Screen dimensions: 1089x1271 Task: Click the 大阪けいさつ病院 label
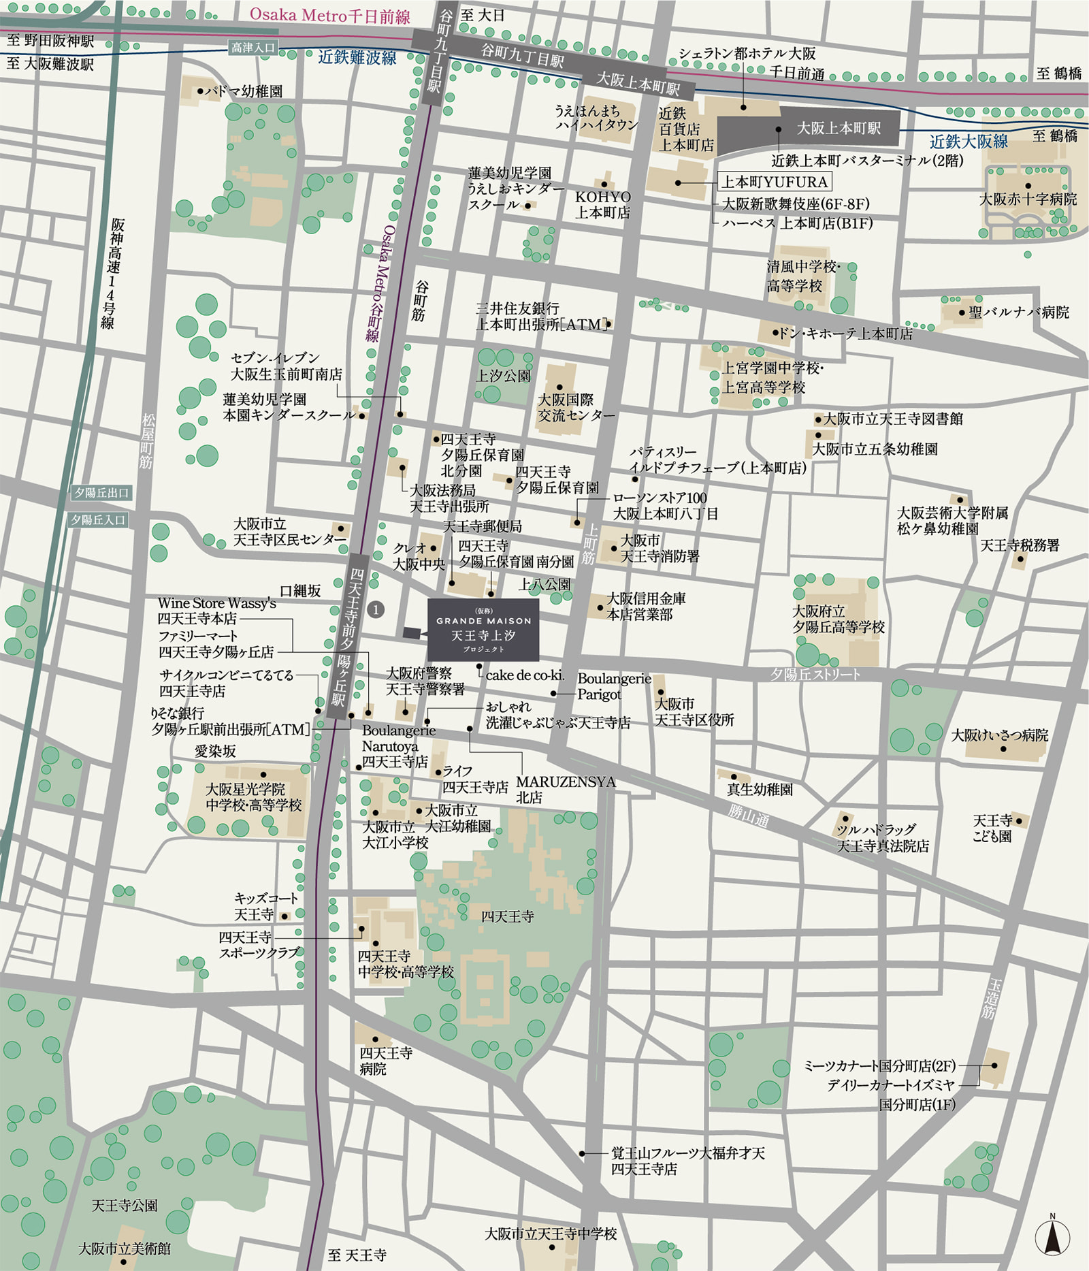click(x=1000, y=735)
